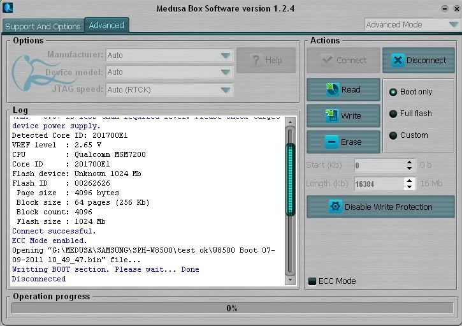This screenshot has width=462, height=326.
Task: Increase Start (Kb) with up stepper
Action: point(410,162)
